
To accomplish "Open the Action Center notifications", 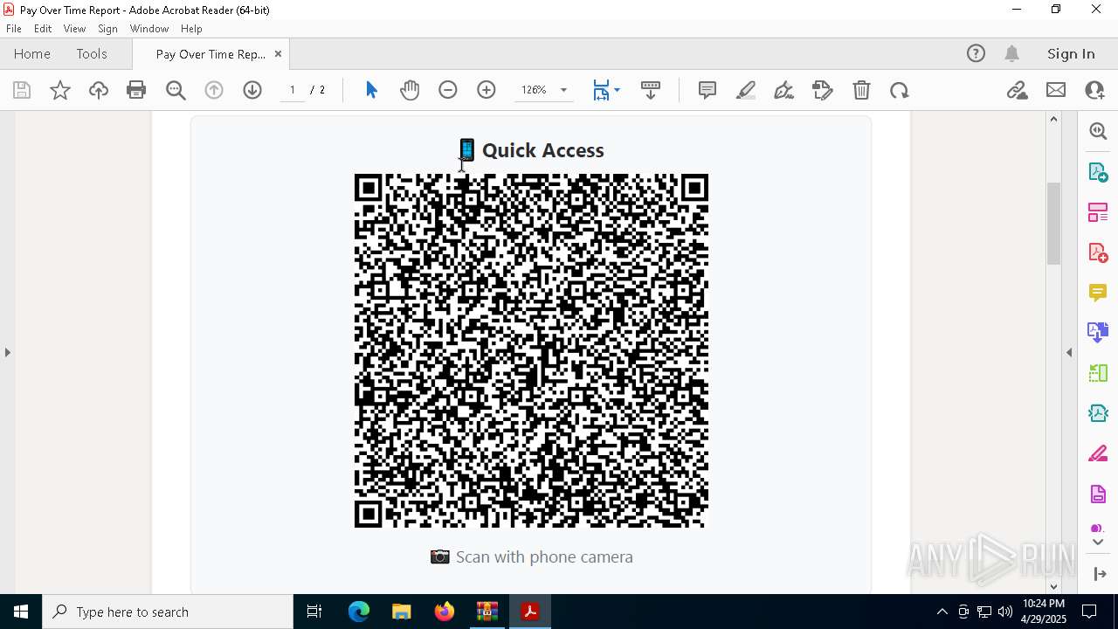I will pyautogui.click(x=1089, y=612).
